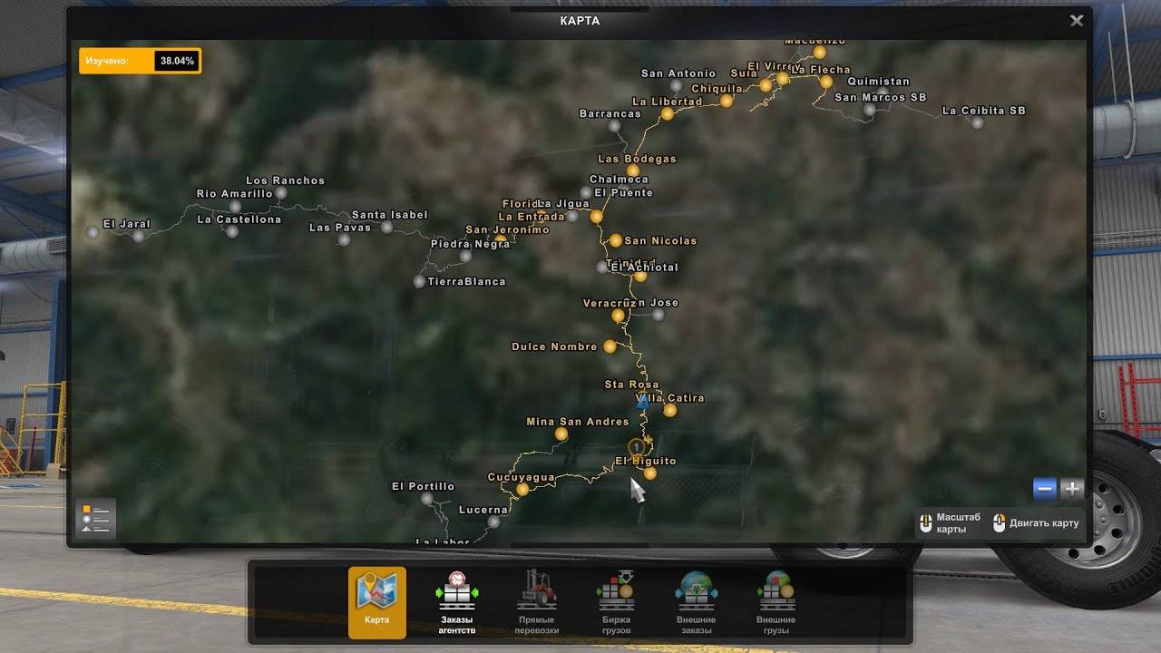Click the Los Ranchos gray marker
This screenshot has width=1161, height=653.
click(281, 193)
